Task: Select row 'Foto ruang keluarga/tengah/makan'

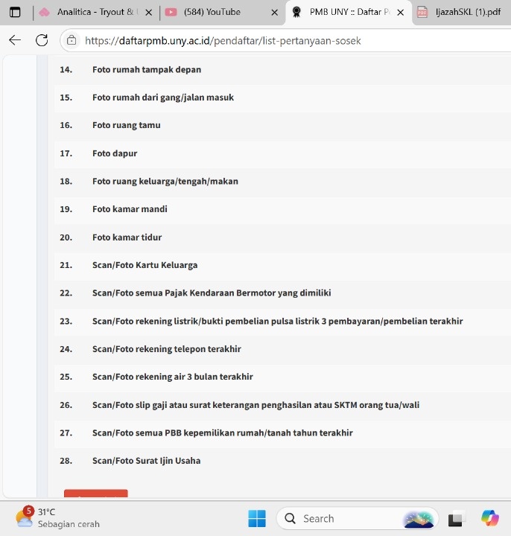Action: click(282, 182)
